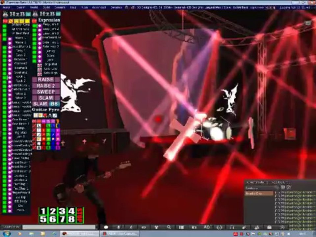
Task: Collapse the left H2B HUD teal square
Action: point(28,14)
